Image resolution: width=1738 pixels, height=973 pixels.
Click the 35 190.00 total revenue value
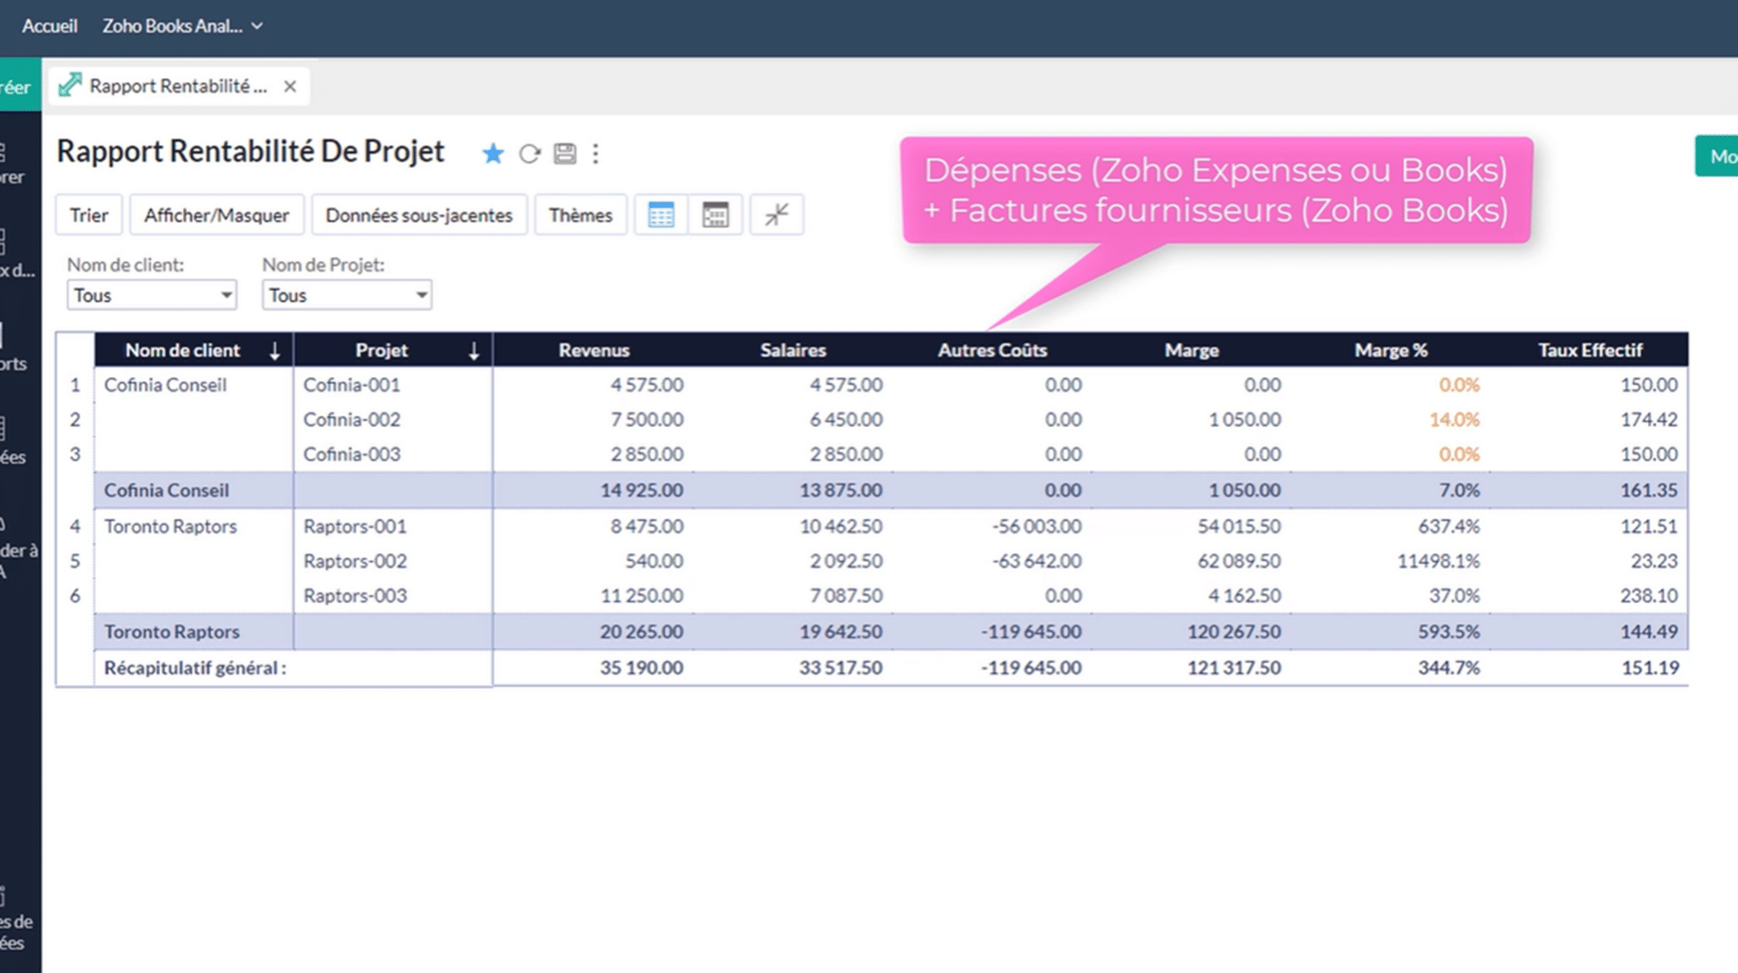[x=642, y=668]
